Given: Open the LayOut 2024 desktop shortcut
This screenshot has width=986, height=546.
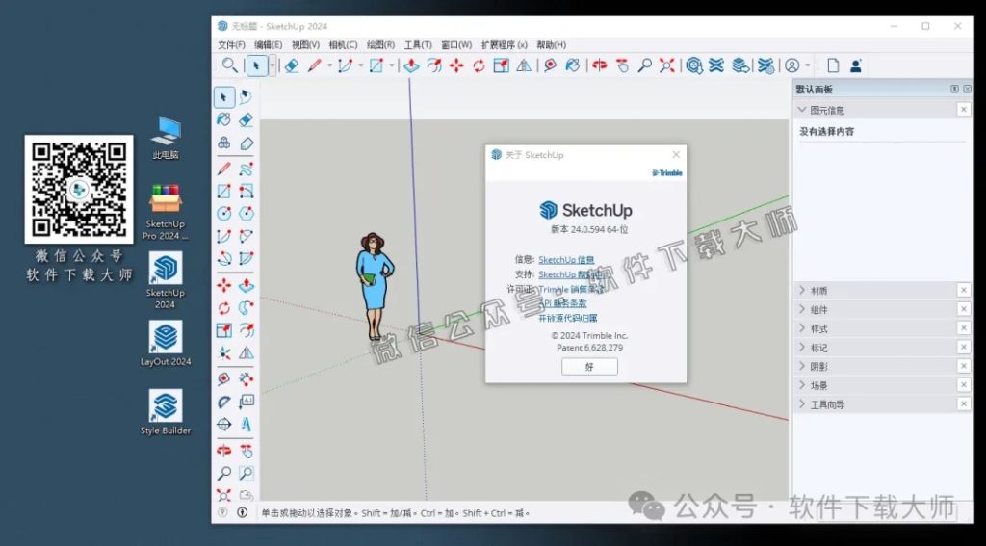Looking at the screenshot, I should coord(166,344).
